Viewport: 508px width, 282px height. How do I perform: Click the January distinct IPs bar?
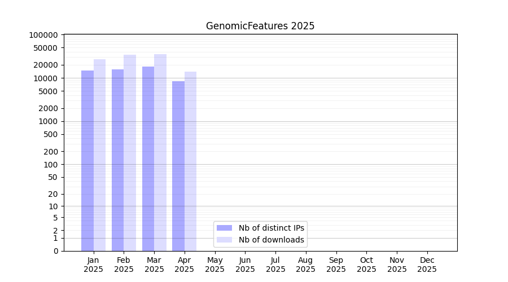87,161
